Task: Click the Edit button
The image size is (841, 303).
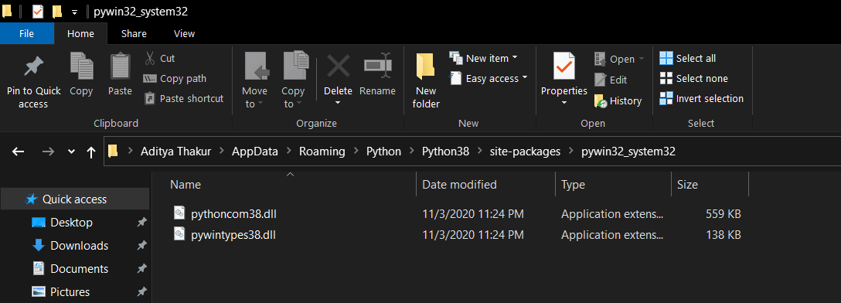Action: [x=611, y=80]
